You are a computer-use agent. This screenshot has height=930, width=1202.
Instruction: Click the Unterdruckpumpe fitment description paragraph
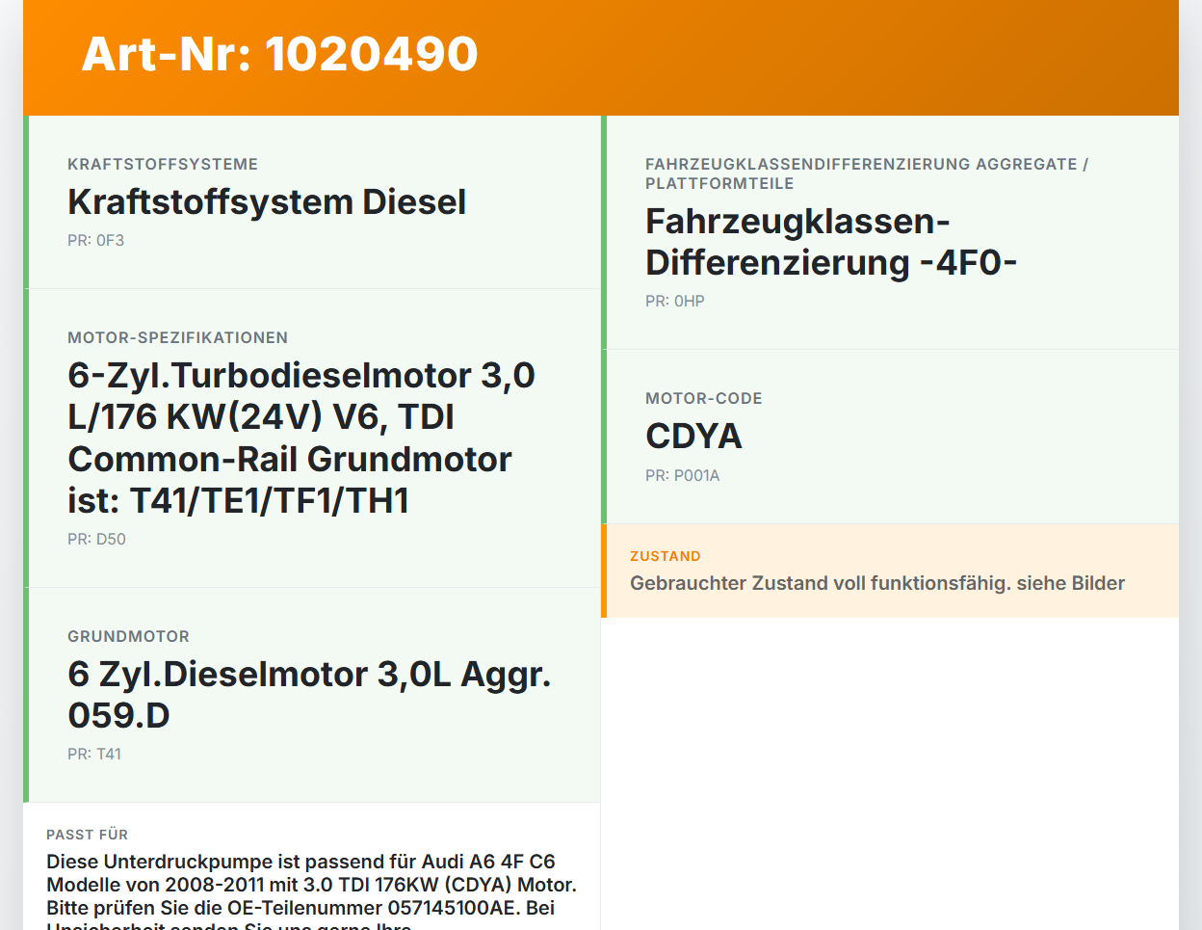tap(311, 891)
